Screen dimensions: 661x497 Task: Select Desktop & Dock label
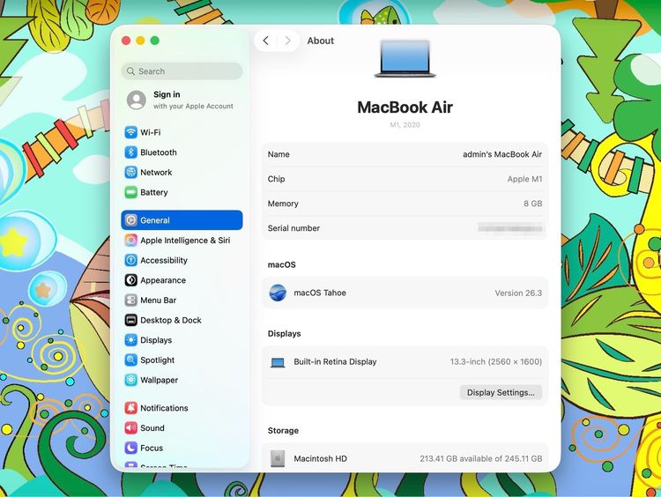tap(171, 320)
